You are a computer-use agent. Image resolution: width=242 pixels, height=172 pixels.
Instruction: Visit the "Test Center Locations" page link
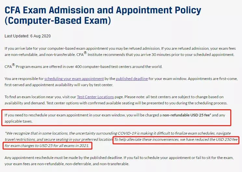pyautogui.click(x=95, y=97)
